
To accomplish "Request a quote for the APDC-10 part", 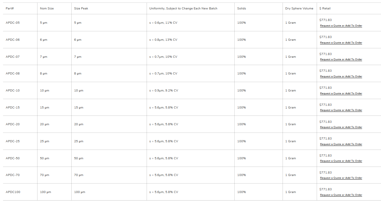I will point(341,94).
